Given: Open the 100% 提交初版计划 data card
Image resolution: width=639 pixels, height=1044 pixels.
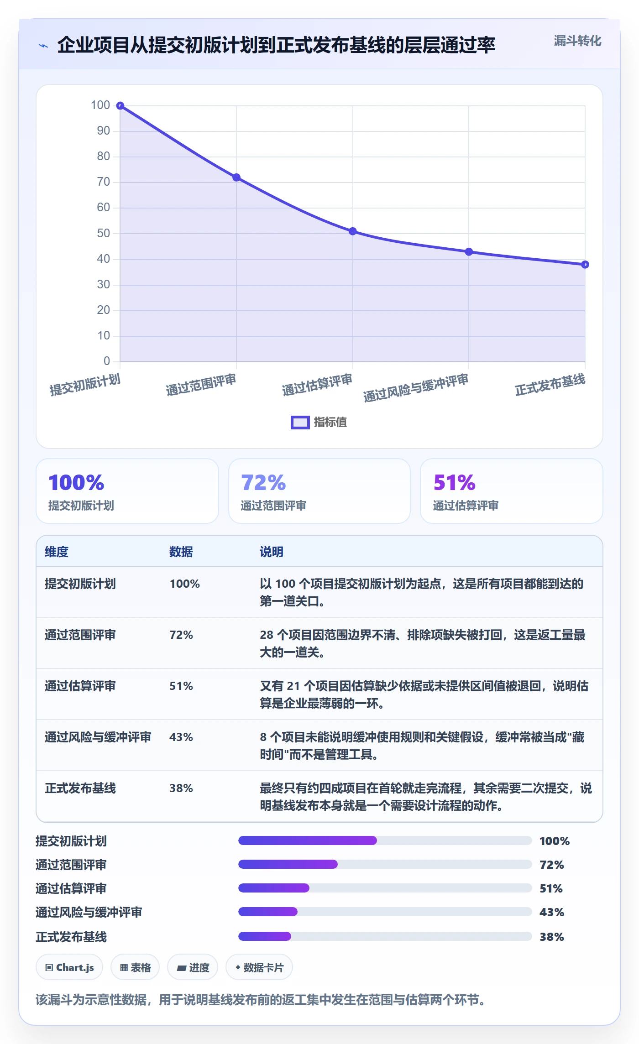Looking at the screenshot, I should tap(127, 491).
